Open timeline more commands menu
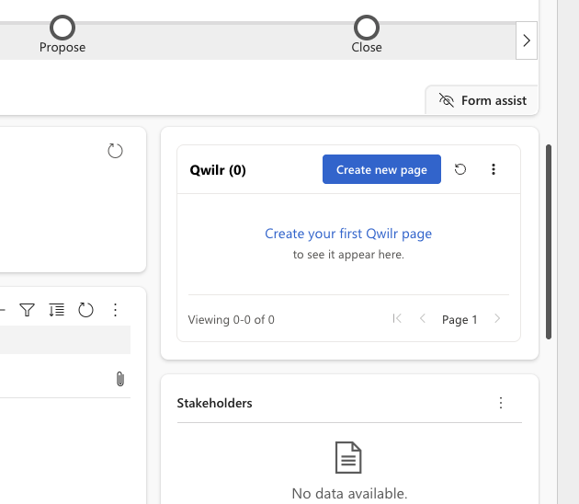This screenshot has height=504, width=579. pyautogui.click(x=115, y=310)
